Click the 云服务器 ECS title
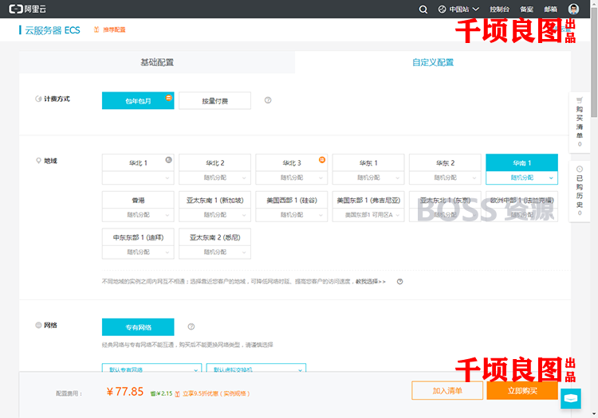The image size is (598, 418). 53,30
